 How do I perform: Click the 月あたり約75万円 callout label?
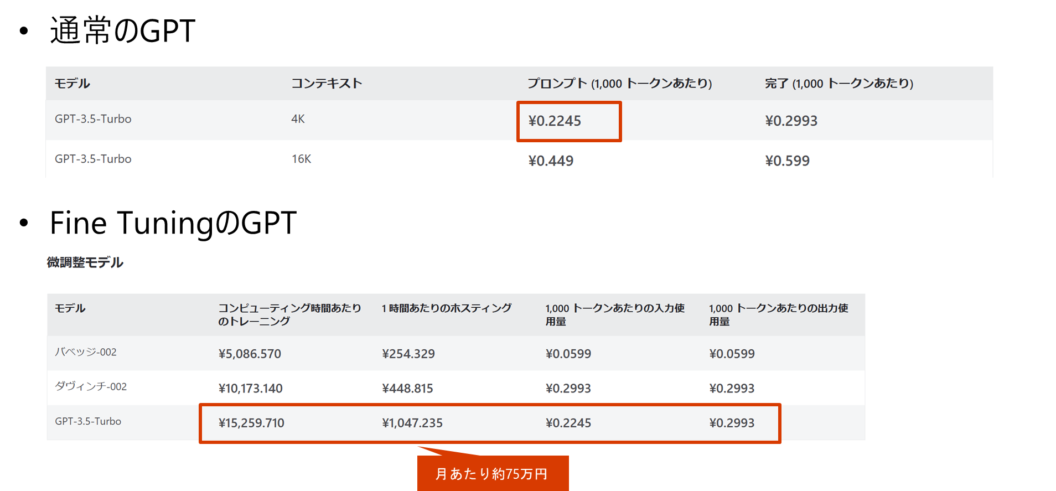pyautogui.click(x=492, y=474)
